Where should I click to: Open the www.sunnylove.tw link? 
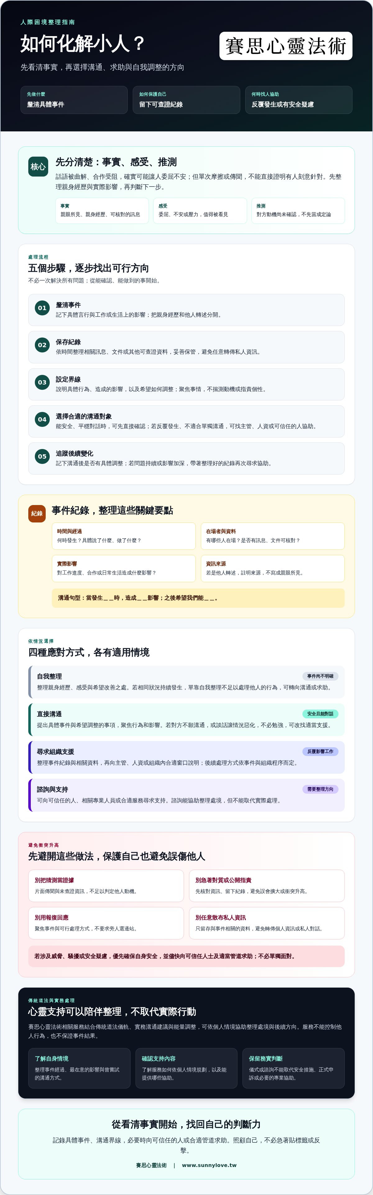click(209, 1165)
